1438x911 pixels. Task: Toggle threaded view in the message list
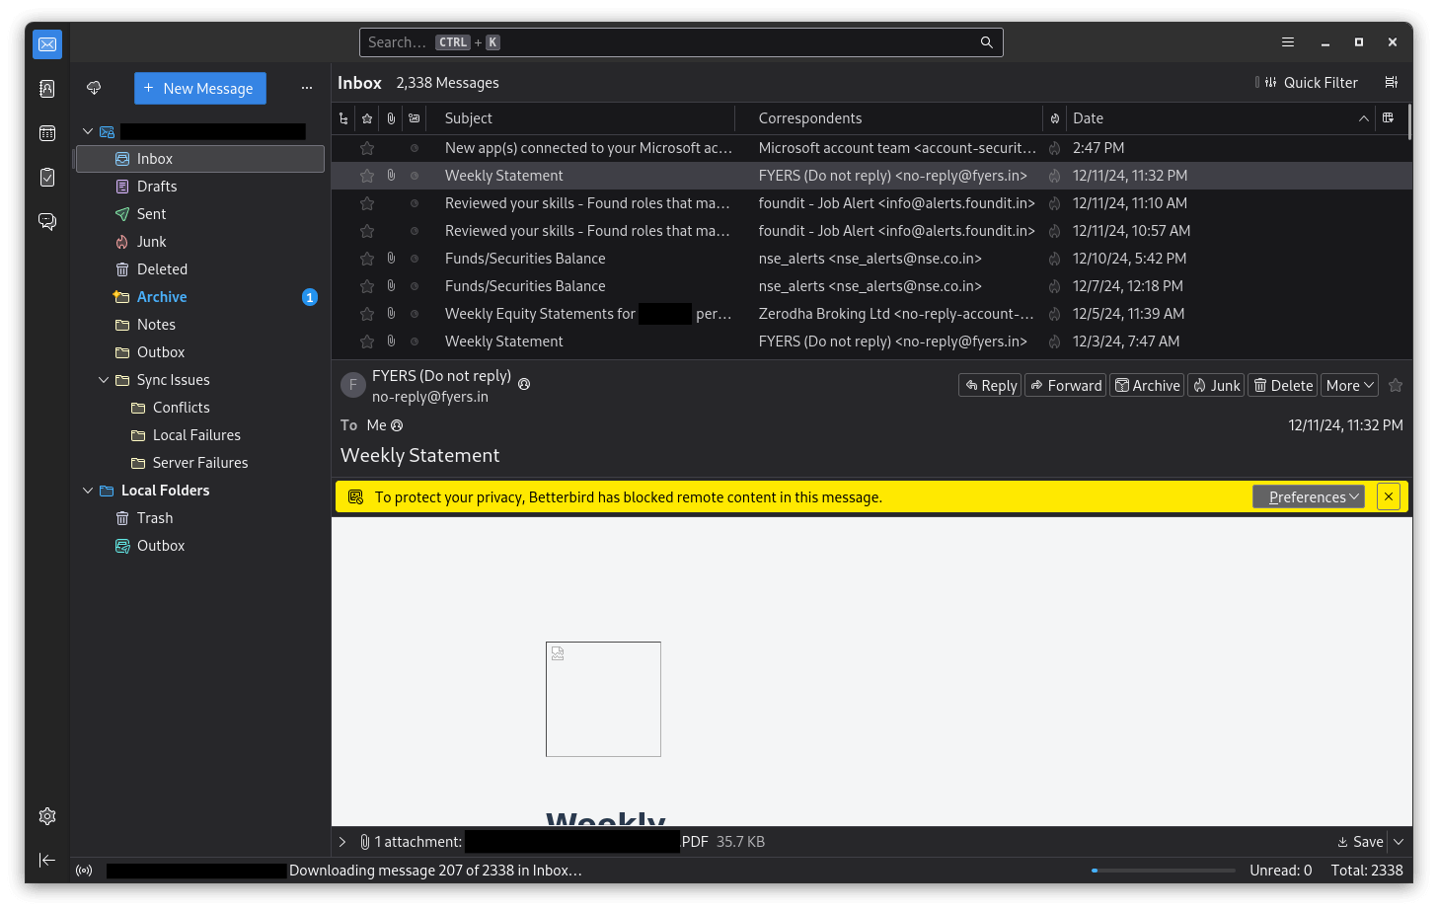click(342, 117)
